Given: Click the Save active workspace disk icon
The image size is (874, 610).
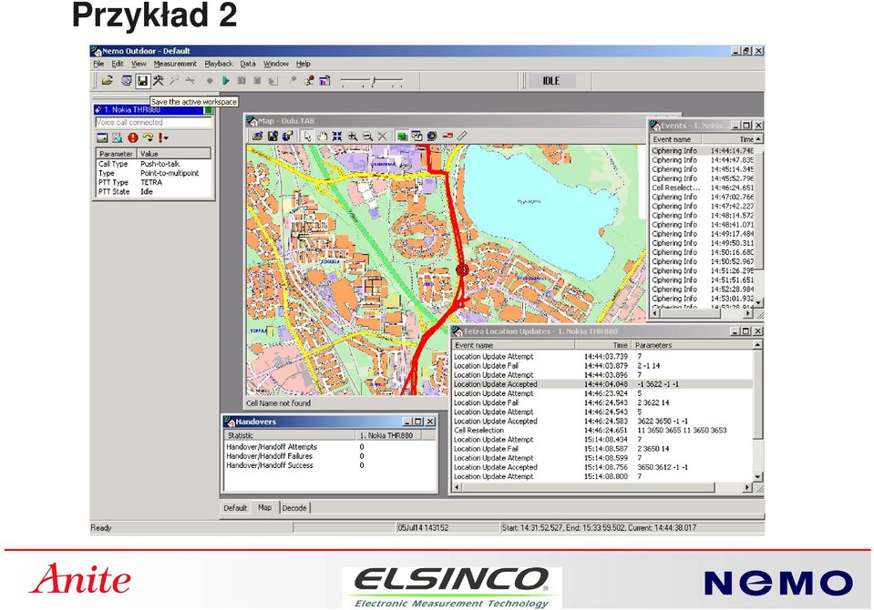Looking at the screenshot, I should [x=143, y=81].
